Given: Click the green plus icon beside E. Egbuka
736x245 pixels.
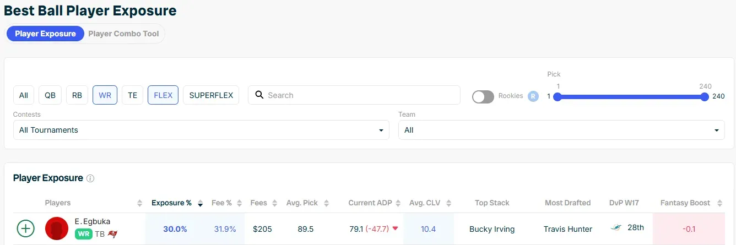Looking at the screenshot, I should click(x=26, y=228).
